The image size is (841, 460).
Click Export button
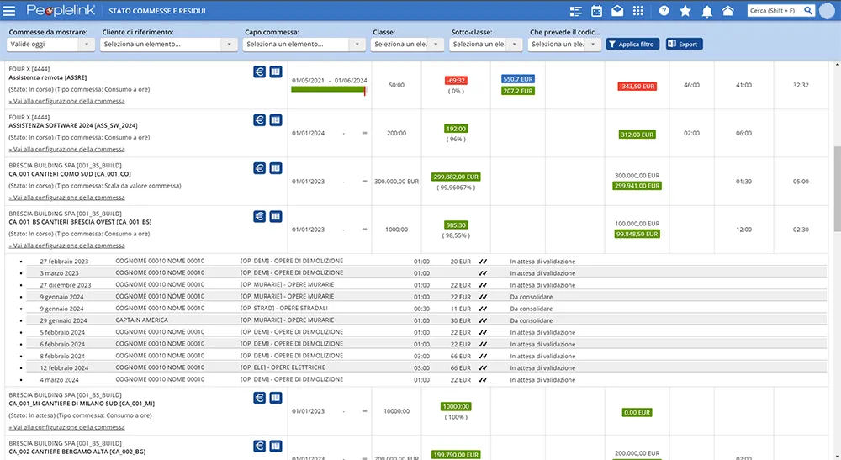[684, 44]
